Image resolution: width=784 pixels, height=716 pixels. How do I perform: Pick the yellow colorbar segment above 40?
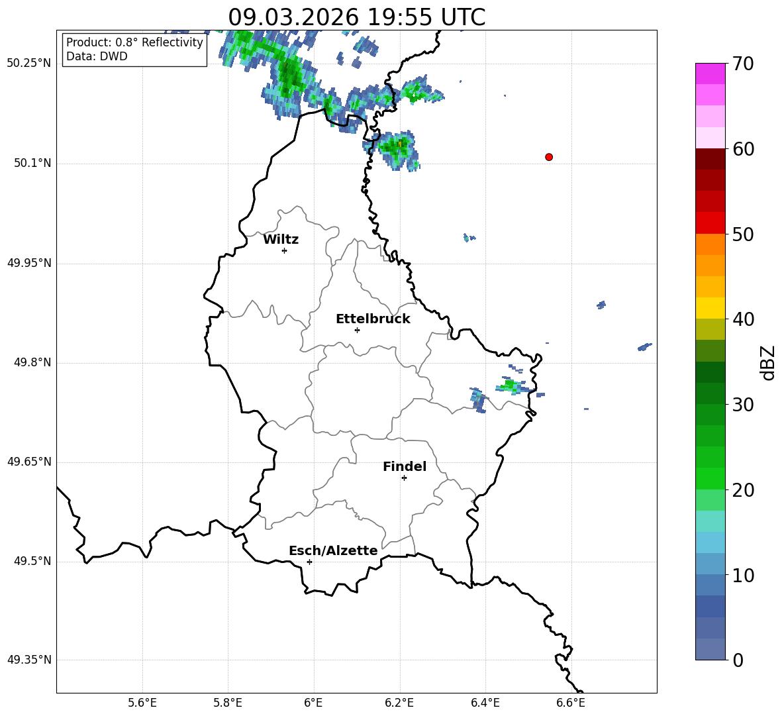[x=710, y=309]
